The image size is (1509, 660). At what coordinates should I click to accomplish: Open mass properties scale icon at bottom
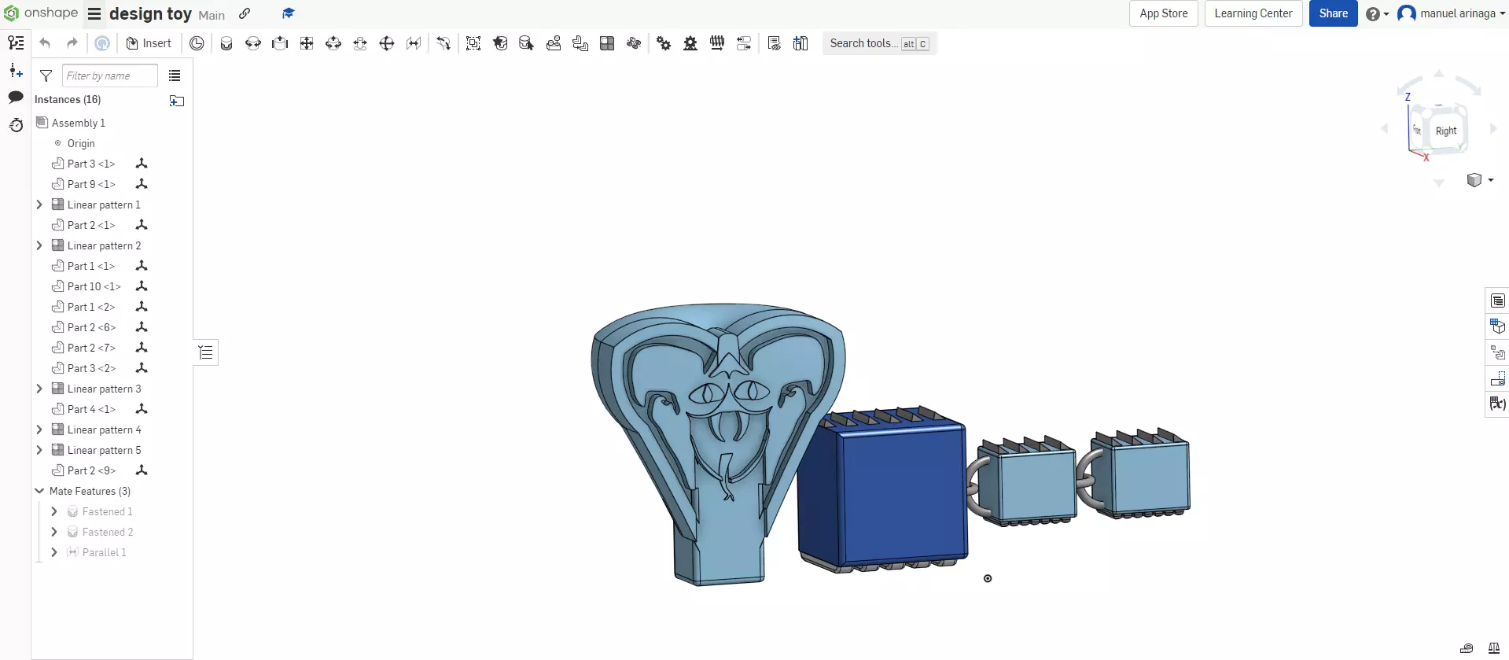coord(1493,648)
